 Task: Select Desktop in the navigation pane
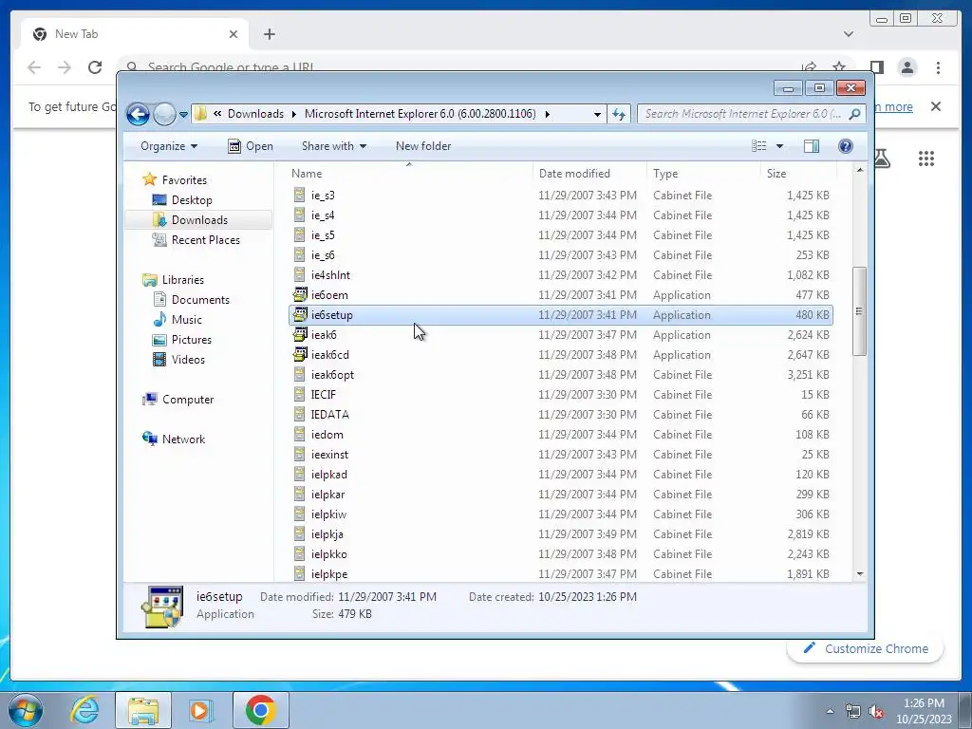click(x=192, y=200)
